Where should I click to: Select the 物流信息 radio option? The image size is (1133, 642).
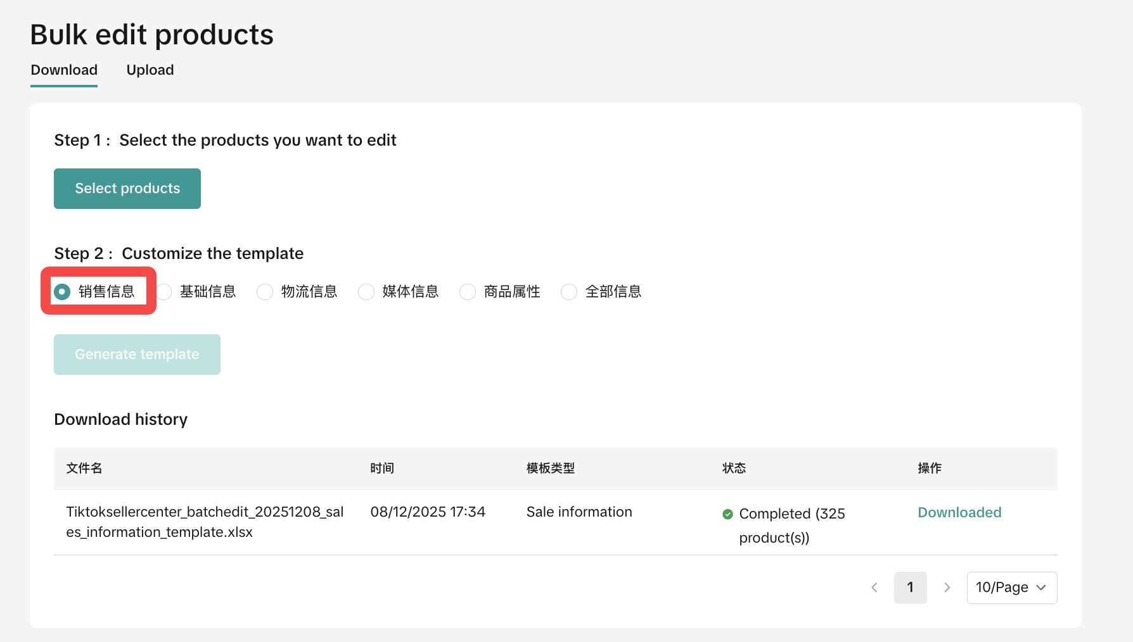265,292
